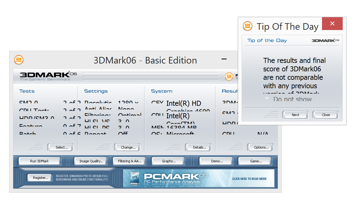Go to the Next tip
The image size is (354, 209).
295,115
